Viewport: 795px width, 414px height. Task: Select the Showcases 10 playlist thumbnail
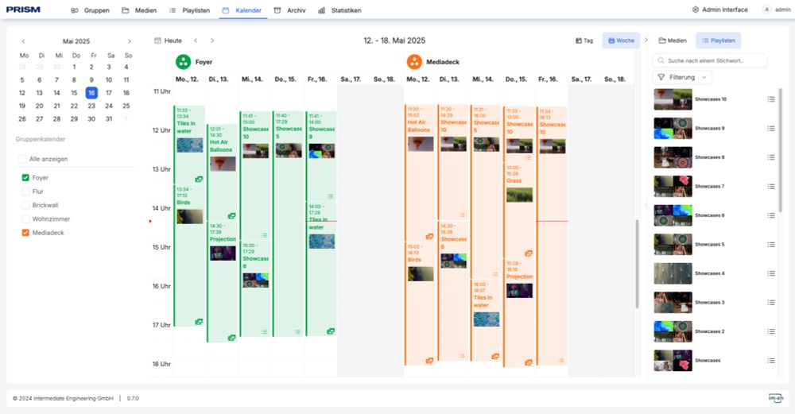(x=673, y=99)
